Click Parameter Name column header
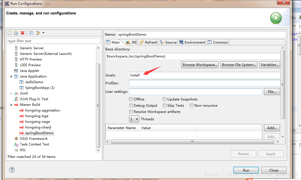This screenshot has width=301, height=180. click(x=123, y=128)
